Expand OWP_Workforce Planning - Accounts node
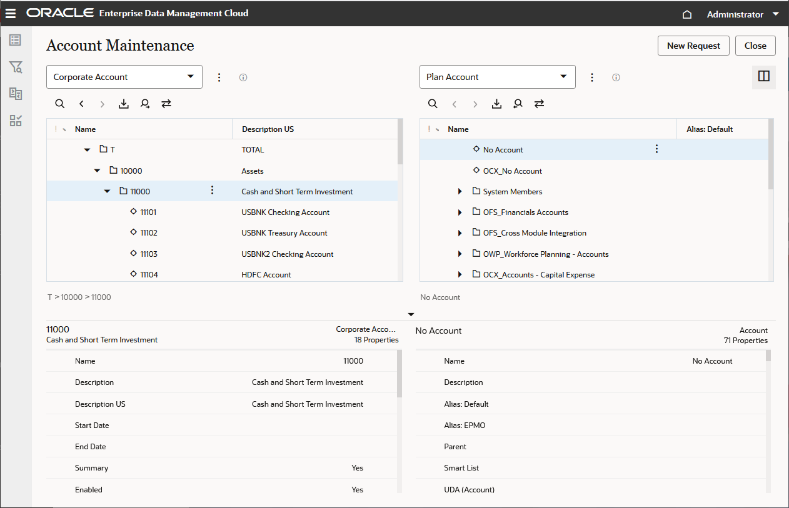 click(460, 254)
